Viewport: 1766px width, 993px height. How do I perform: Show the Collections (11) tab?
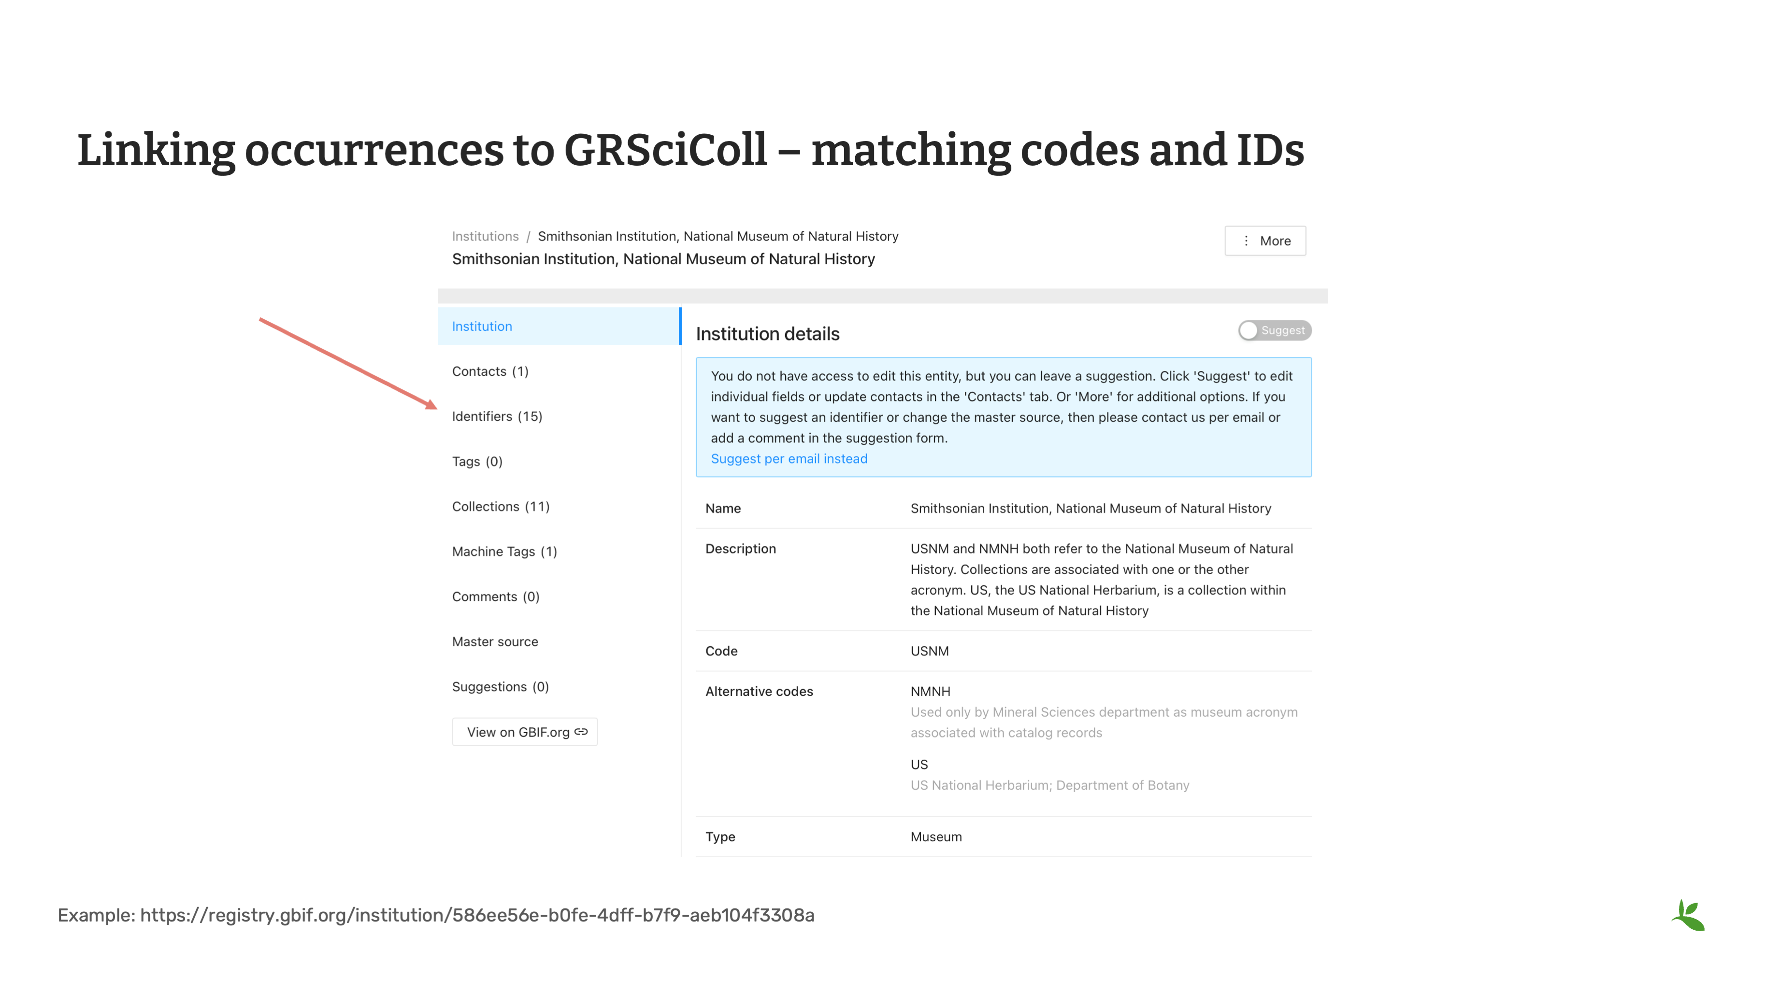[x=501, y=507]
